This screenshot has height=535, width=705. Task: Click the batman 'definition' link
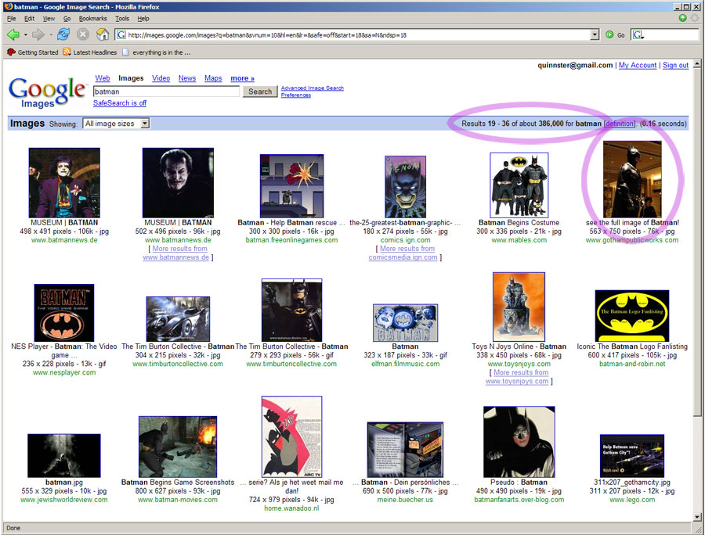[619, 124]
